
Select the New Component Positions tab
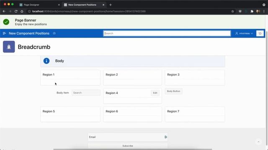[x=84, y=5]
